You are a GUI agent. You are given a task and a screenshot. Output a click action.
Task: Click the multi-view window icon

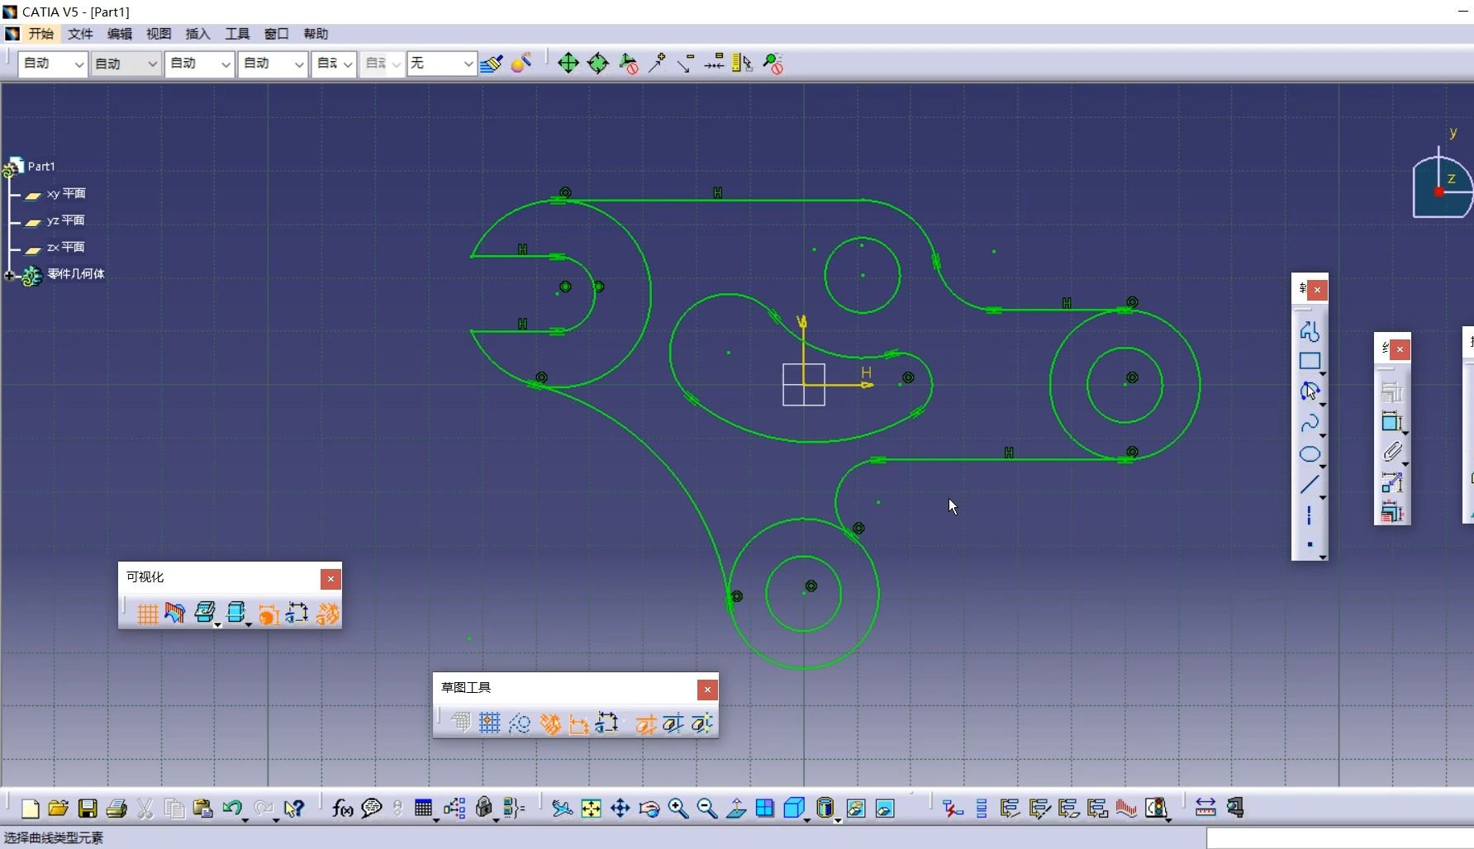(x=765, y=809)
